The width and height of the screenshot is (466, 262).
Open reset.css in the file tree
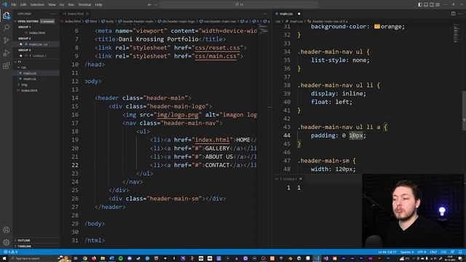coord(30,79)
